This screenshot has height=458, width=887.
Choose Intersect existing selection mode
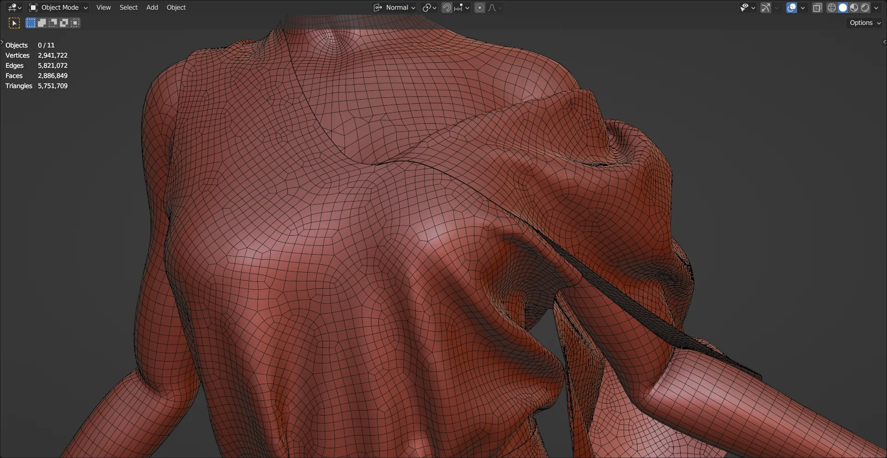75,23
